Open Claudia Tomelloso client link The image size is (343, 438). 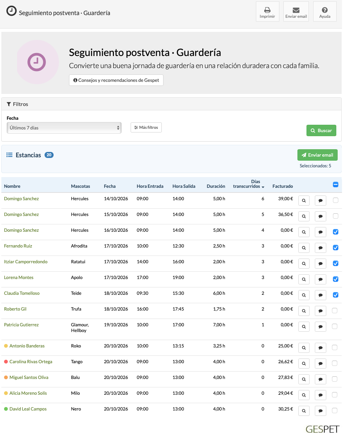[22, 293]
